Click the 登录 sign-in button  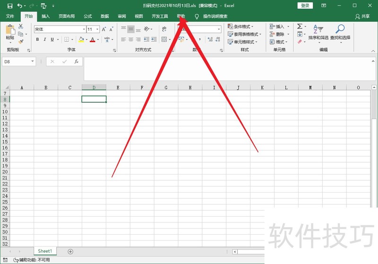[305, 6]
